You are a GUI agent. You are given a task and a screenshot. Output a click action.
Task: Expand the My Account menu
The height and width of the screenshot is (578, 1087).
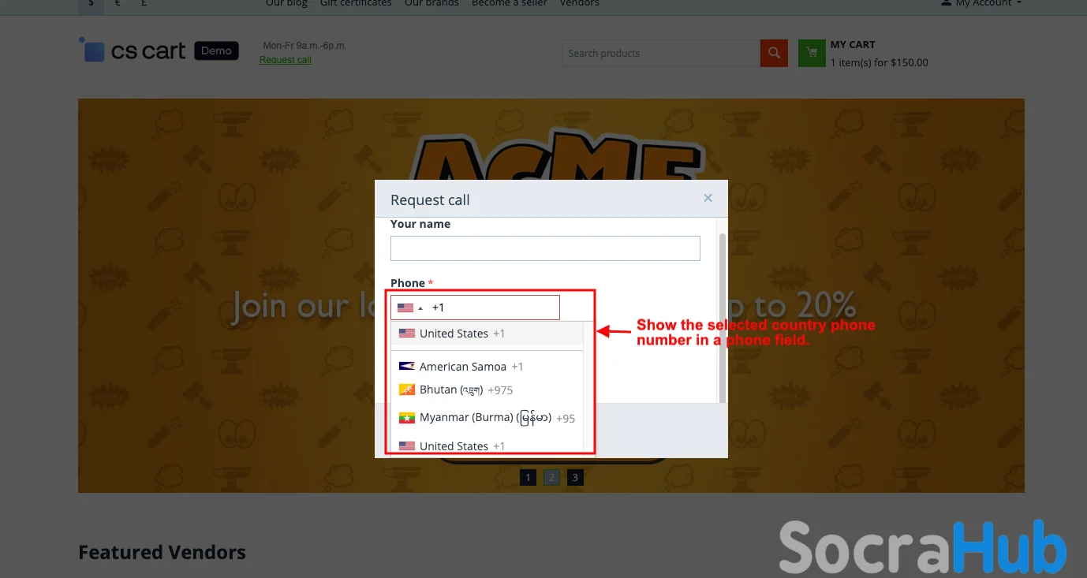point(981,3)
